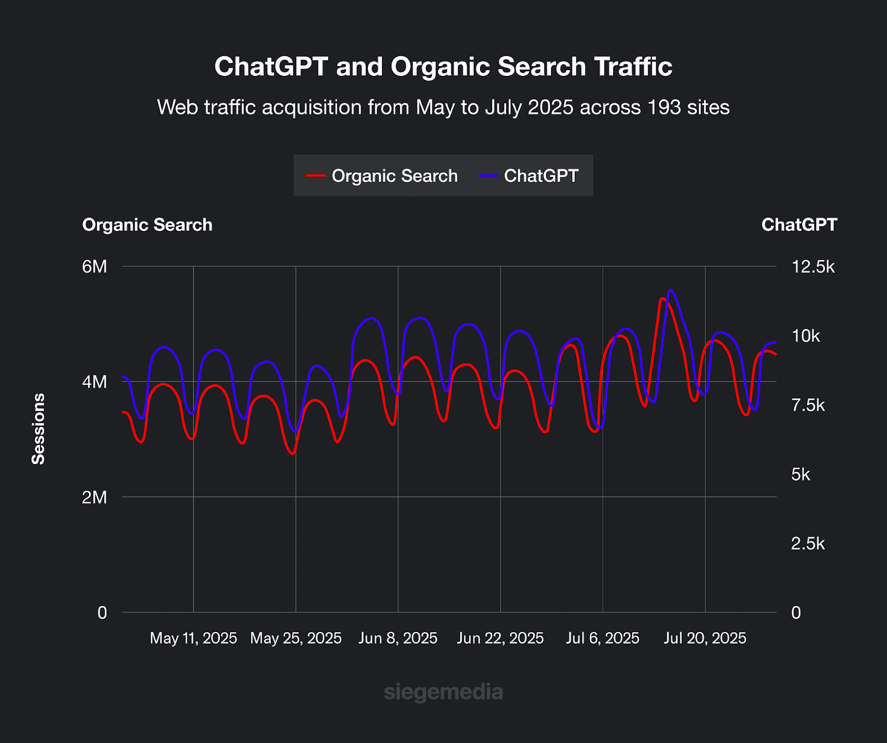Click the Jun 8, 2025 date label
Screen dimensions: 887x743
397,638
